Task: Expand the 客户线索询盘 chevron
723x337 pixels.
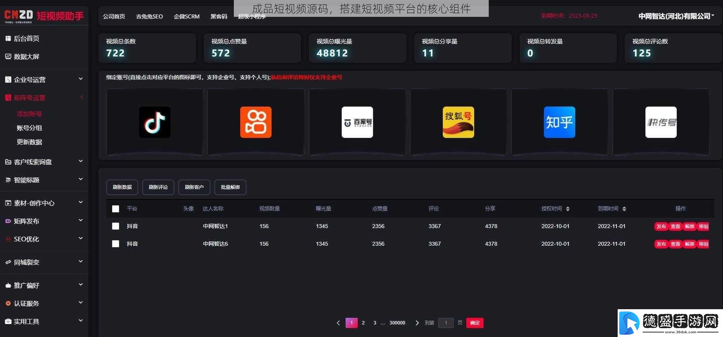Action: (x=80, y=161)
